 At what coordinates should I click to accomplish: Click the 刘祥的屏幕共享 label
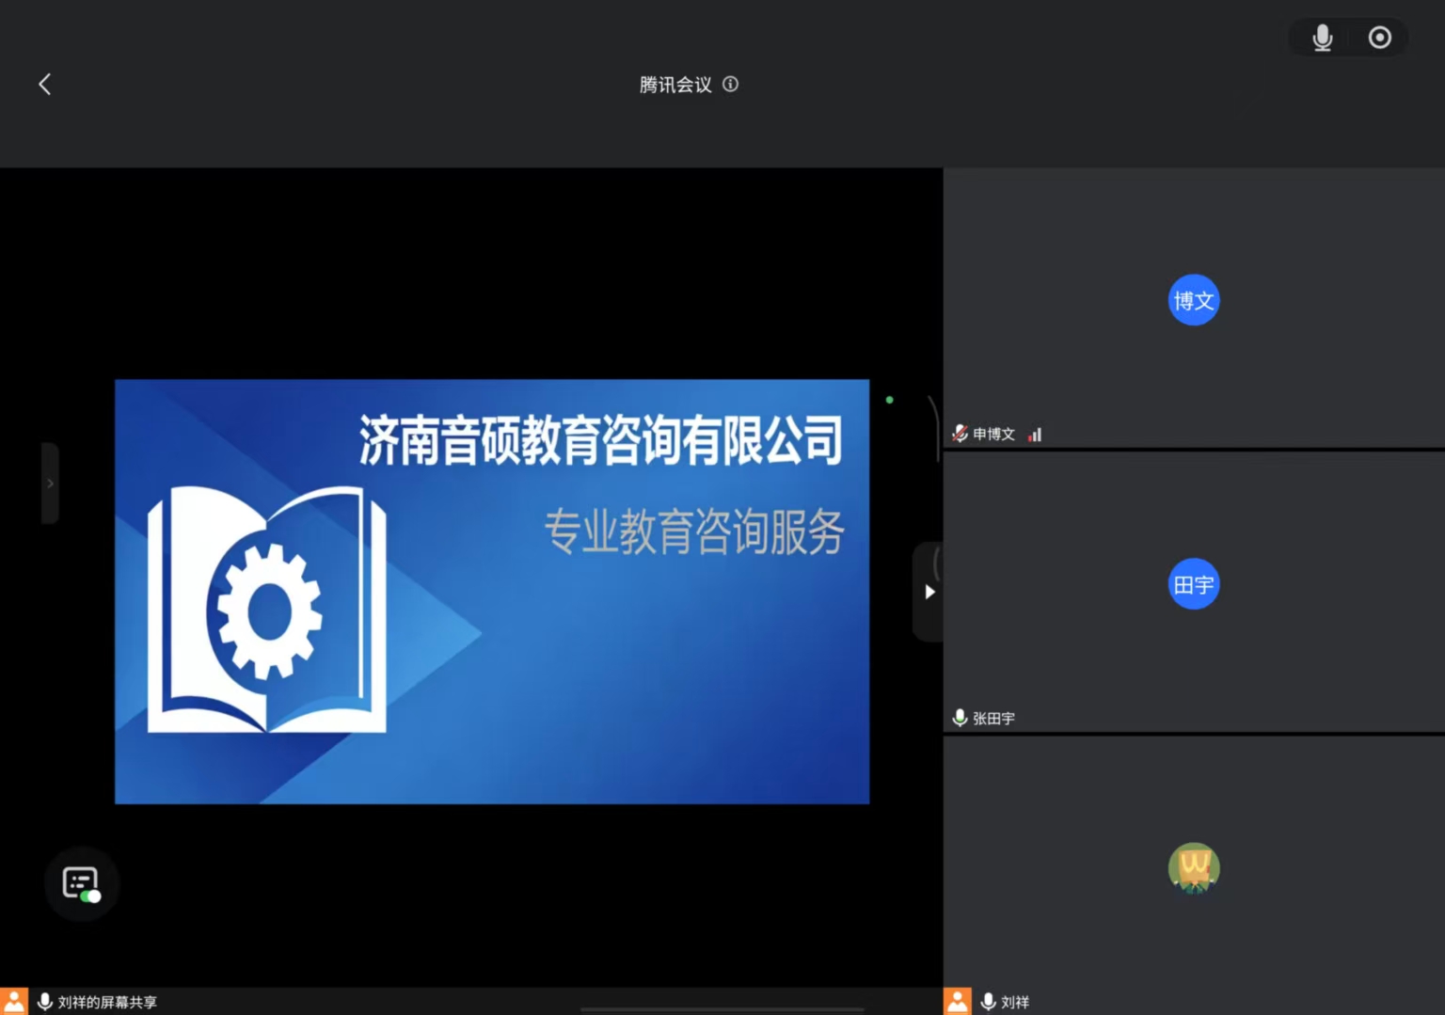[107, 1003]
